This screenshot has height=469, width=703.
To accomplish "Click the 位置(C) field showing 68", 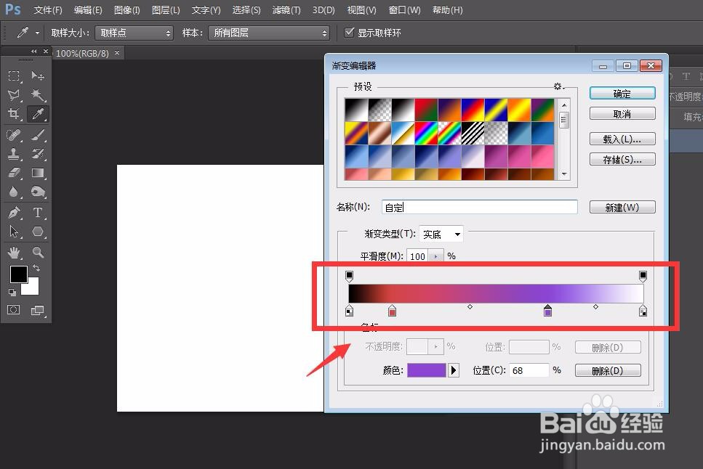I will (x=529, y=370).
